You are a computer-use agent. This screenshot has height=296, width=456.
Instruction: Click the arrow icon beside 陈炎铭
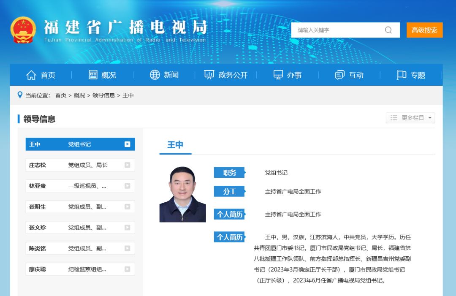point(127,248)
